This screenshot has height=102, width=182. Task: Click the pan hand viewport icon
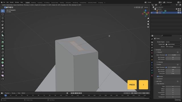coord(148,21)
